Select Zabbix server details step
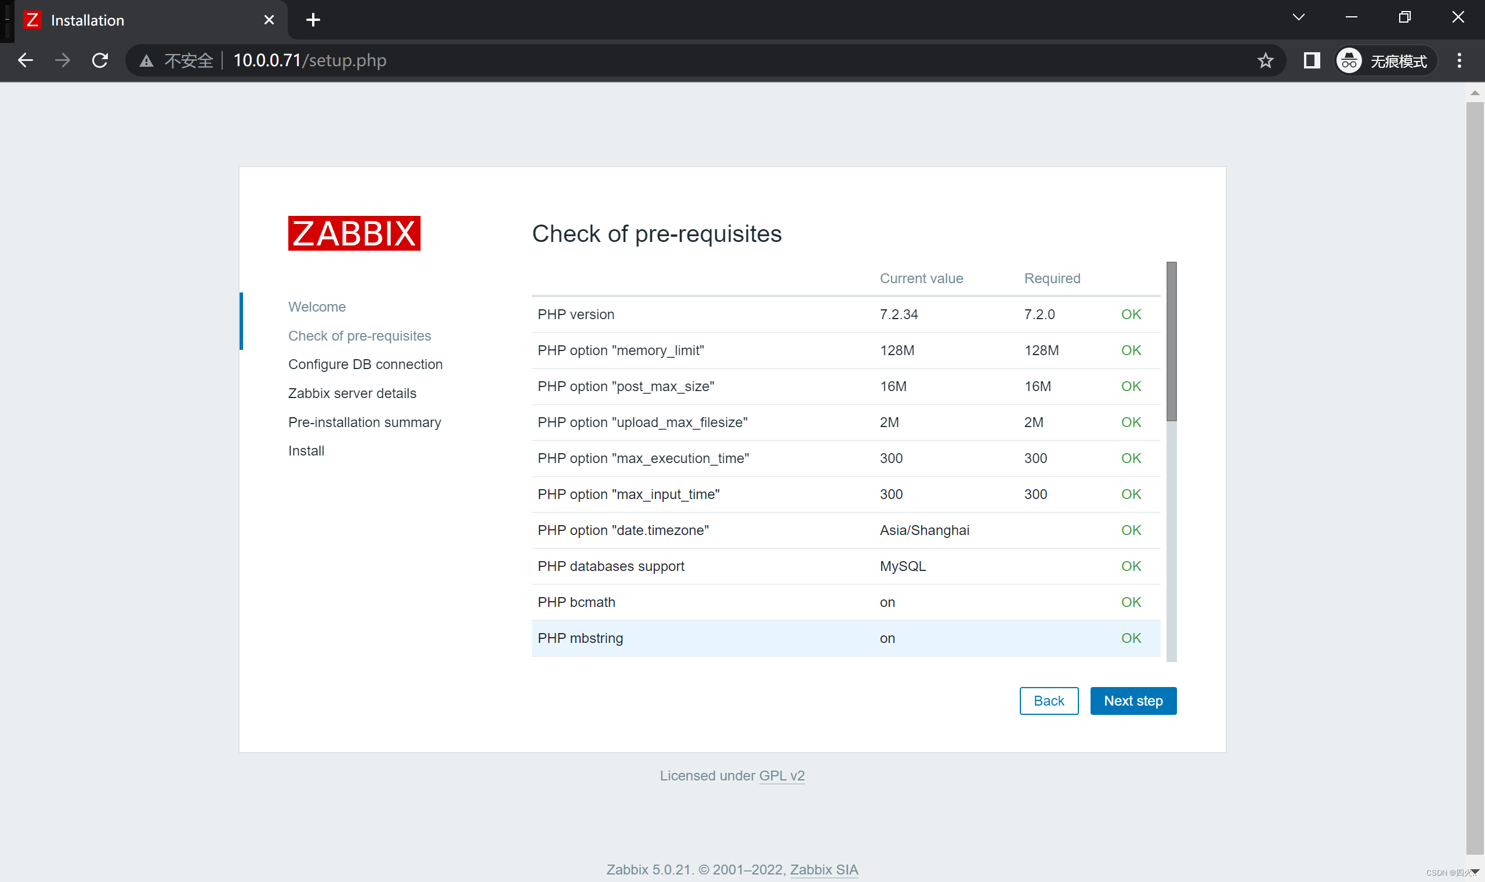The width and height of the screenshot is (1485, 882). (x=352, y=393)
